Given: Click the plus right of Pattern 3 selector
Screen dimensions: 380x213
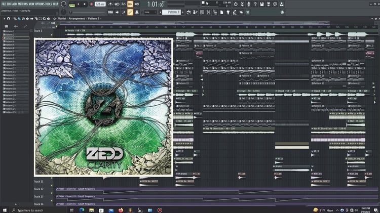Looking at the screenshot, I should pyautogui.click(x=183, y=12).
